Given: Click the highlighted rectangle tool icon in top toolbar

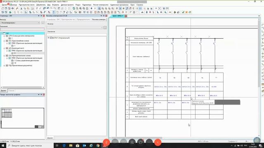Looking at the screenshot, I should click(140, 8).
